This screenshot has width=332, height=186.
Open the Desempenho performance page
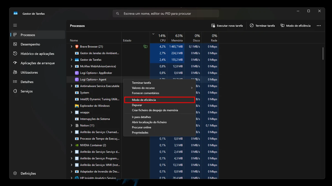[30, 44]
